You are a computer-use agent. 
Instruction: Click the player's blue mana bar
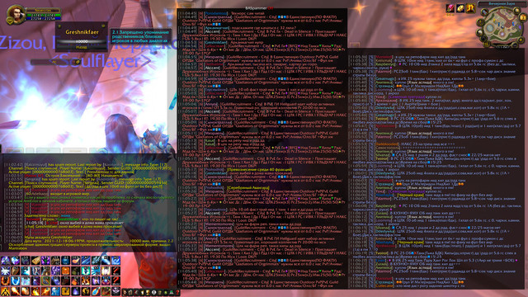[43, 18]
